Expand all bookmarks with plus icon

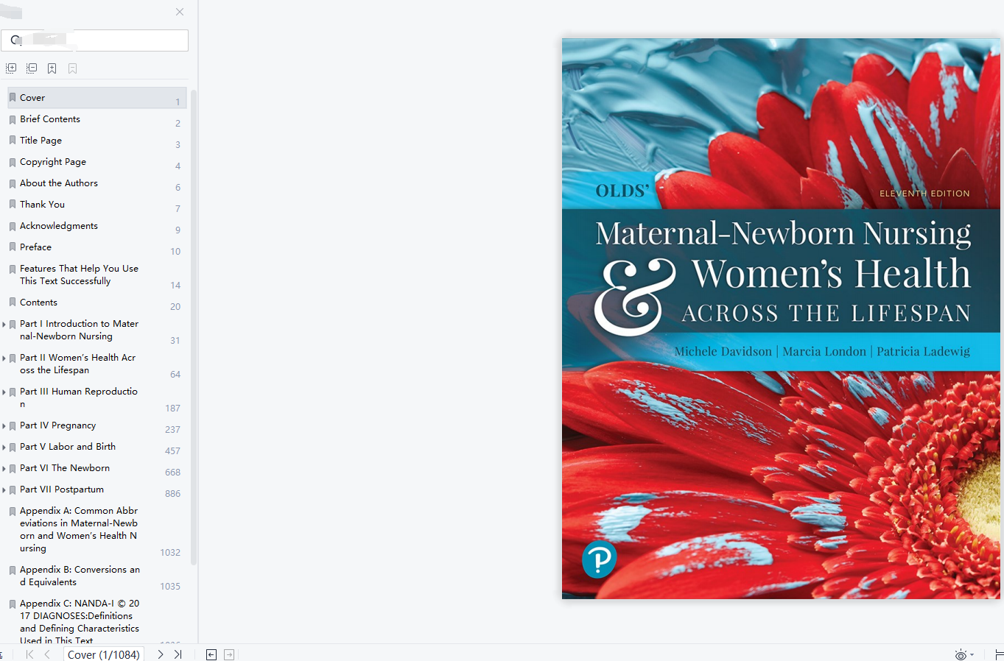pos(11,68)
